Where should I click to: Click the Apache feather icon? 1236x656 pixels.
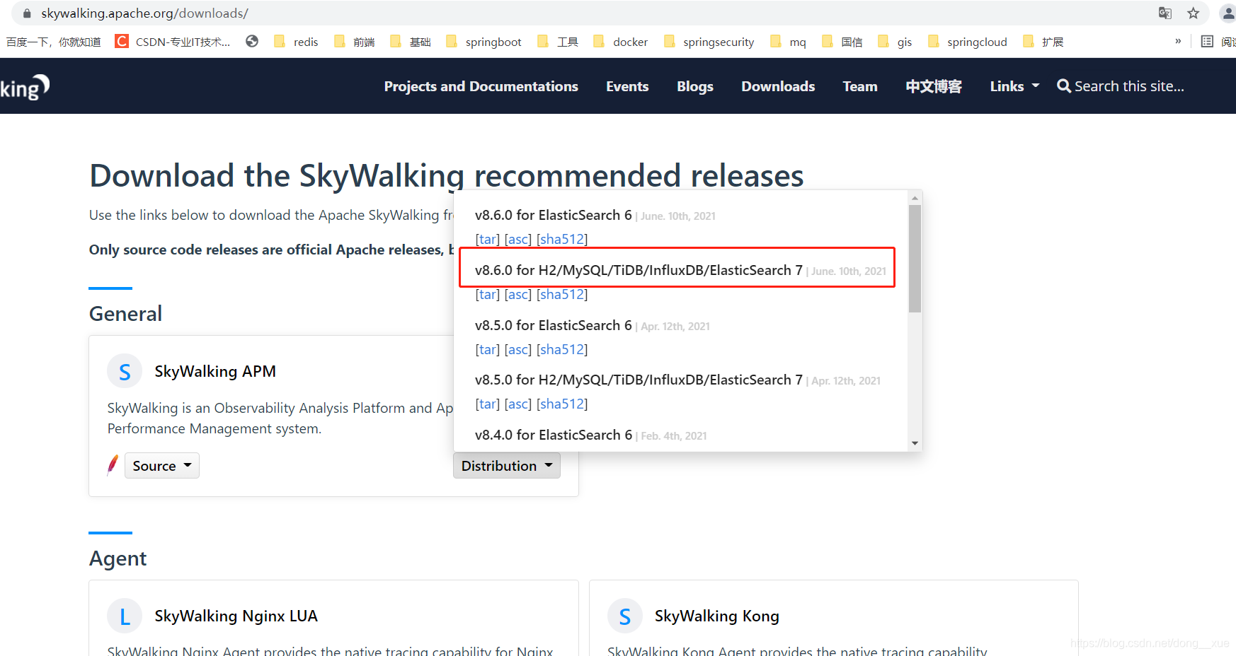pos(113,464)
